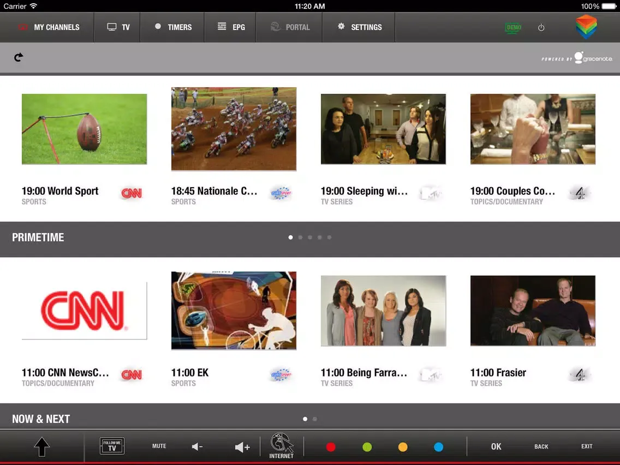The height and width of the screenshot is (465, 620).
Task: Select fourth Primetime page dot
Action: [319, 237]
